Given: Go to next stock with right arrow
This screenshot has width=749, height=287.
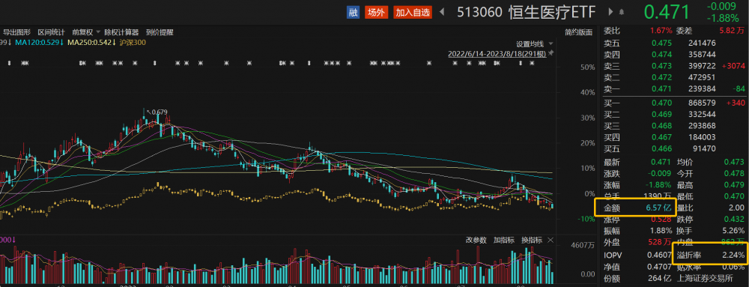Looking at the screenshot, I should click(611, 12).
